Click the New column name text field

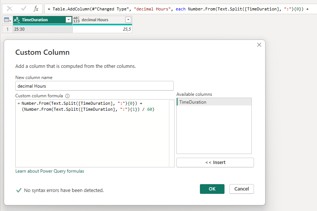pyautogui.click(x=94, y=86)
